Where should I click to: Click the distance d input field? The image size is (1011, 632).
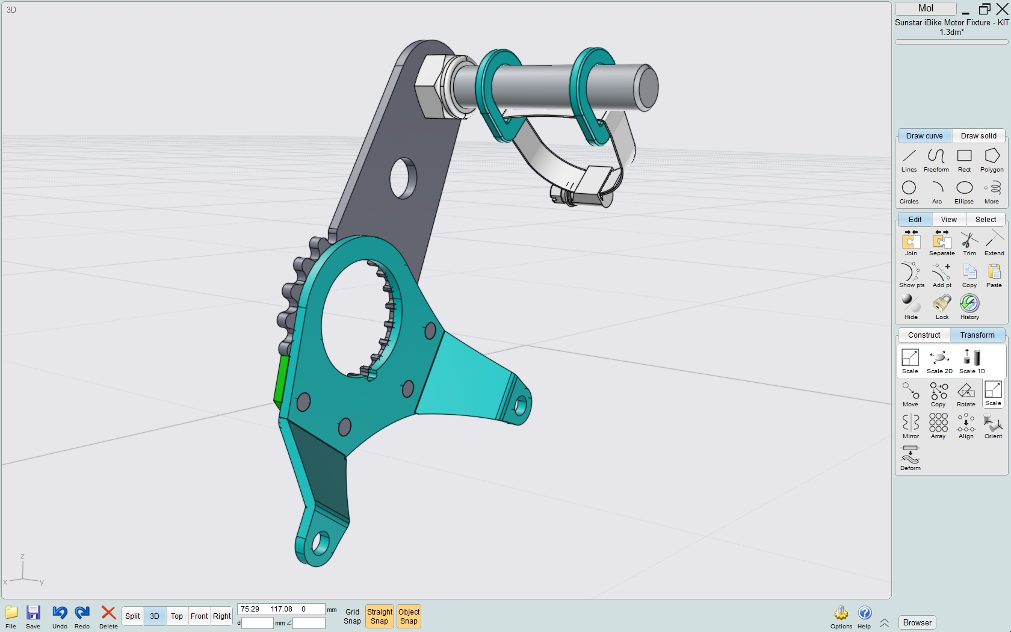(x=258, y=623)
